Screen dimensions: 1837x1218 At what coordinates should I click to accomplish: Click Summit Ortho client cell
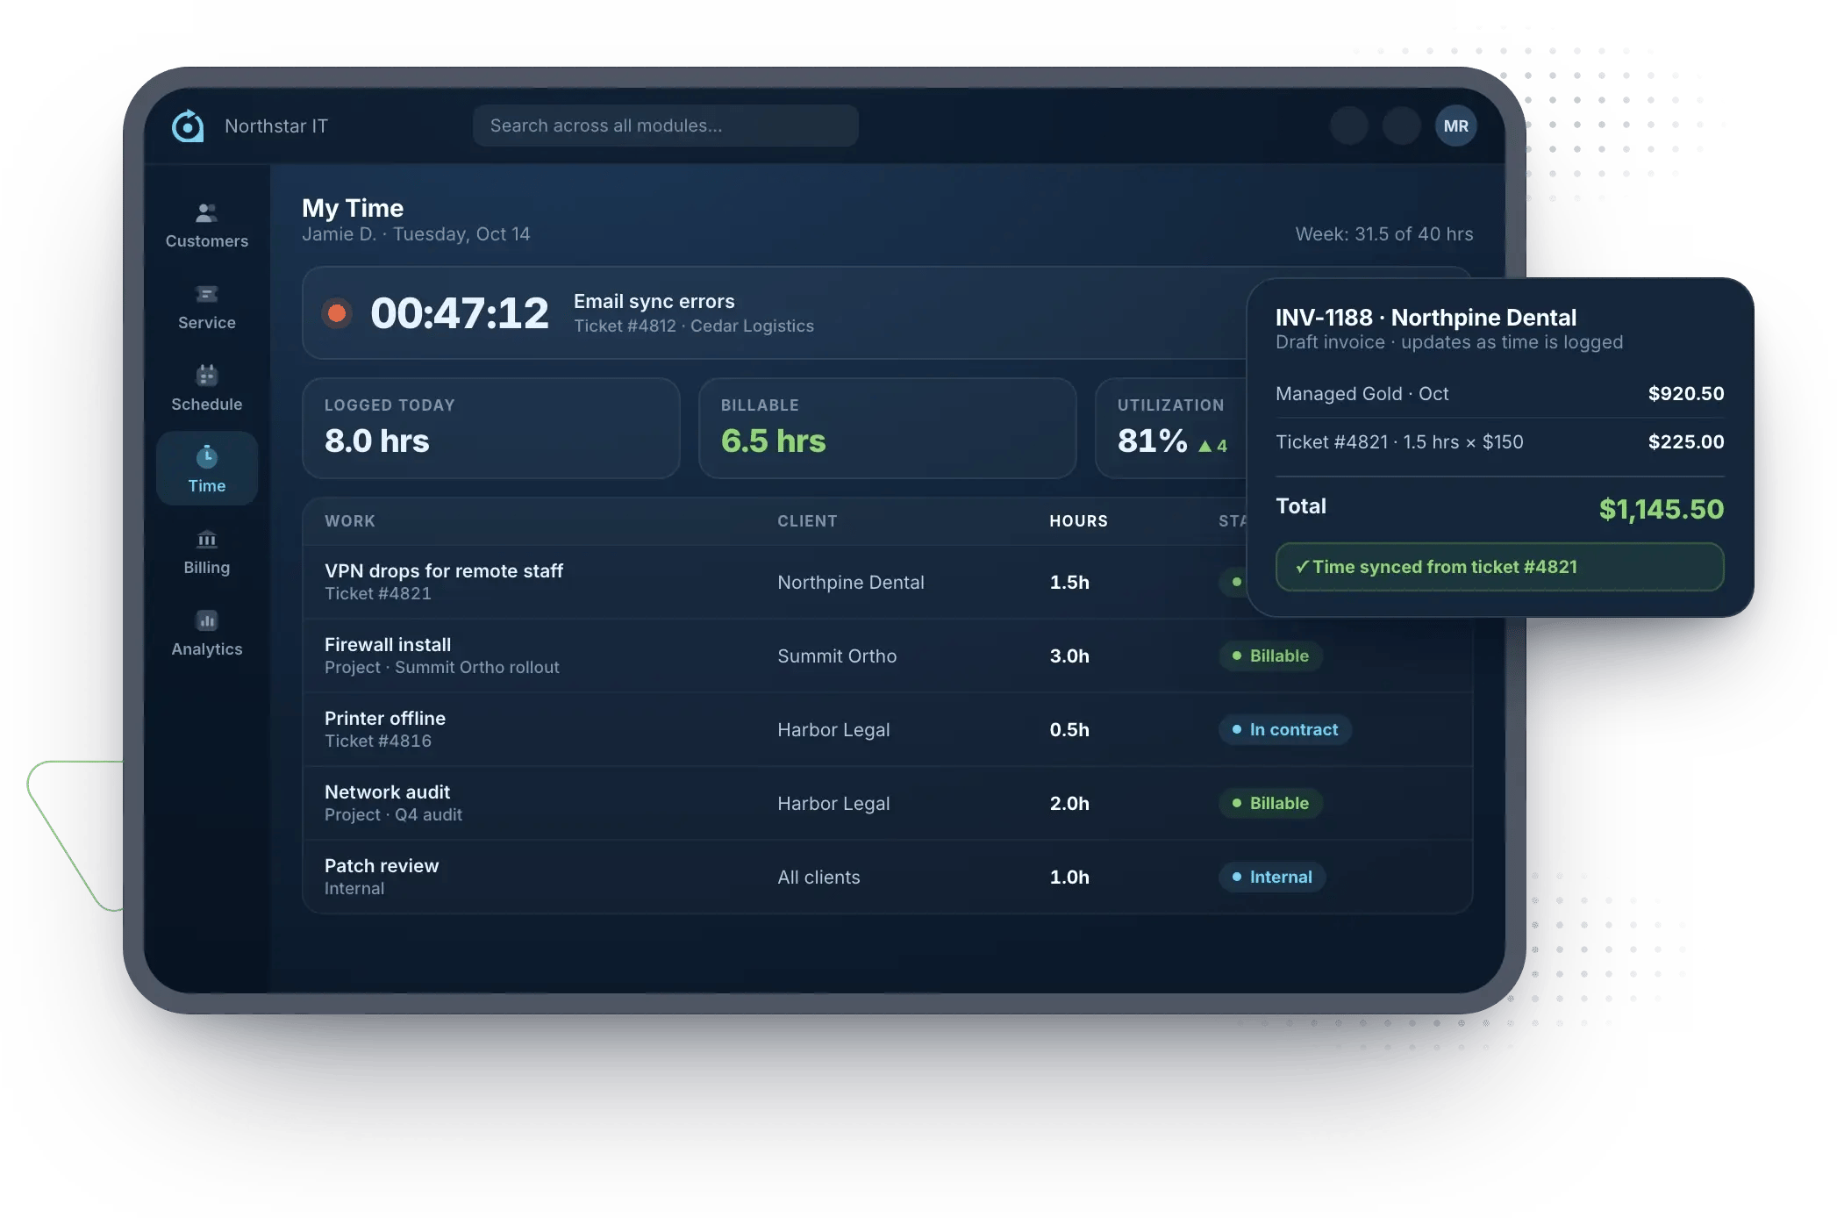tap(837, 656)
